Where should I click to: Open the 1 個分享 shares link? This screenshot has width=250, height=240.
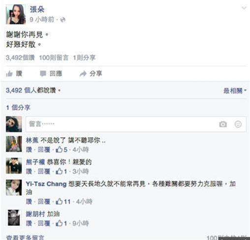[18, 108]
